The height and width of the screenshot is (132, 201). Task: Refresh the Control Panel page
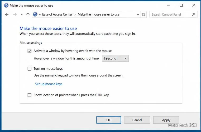pos(143,14)
